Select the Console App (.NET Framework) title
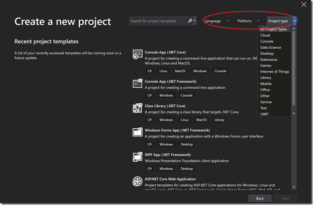 pyautogui.click(x=171, y=82)
